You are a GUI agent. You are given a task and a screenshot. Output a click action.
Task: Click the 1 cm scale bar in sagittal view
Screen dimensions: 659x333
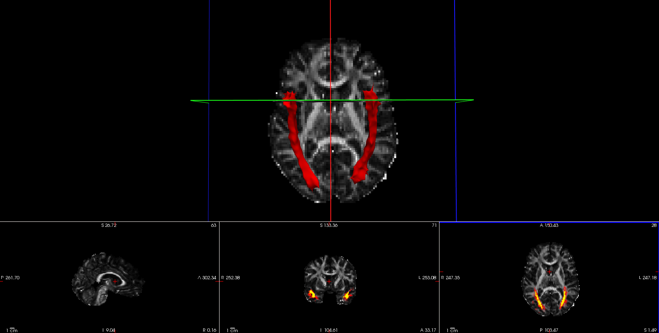point(12,330)
